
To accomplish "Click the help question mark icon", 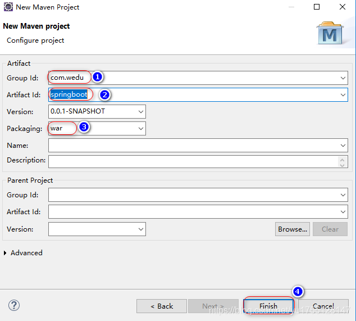I will click(x=14, y=305).
